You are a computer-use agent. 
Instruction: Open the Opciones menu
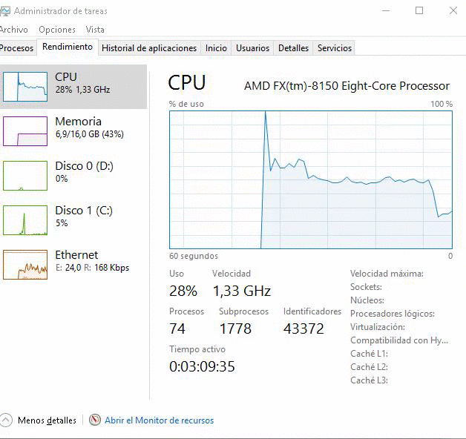57,30
